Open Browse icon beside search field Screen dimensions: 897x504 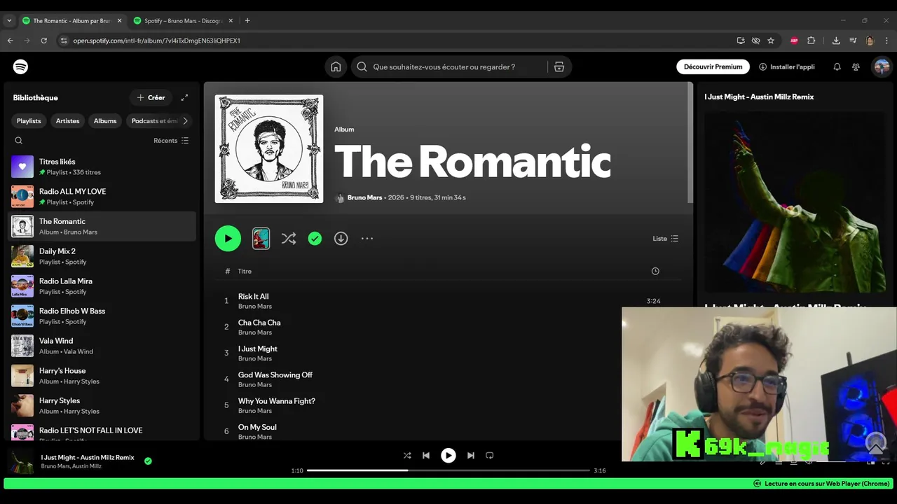(x=559, y=66)
